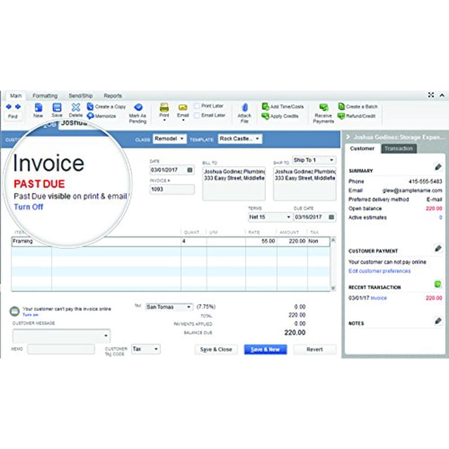Image resolution: width=449 pixels, height=449 pixels.
Task: Open the Terms dropdown showing Net 15
Action: pyautogui.click(x=270, y=217)
